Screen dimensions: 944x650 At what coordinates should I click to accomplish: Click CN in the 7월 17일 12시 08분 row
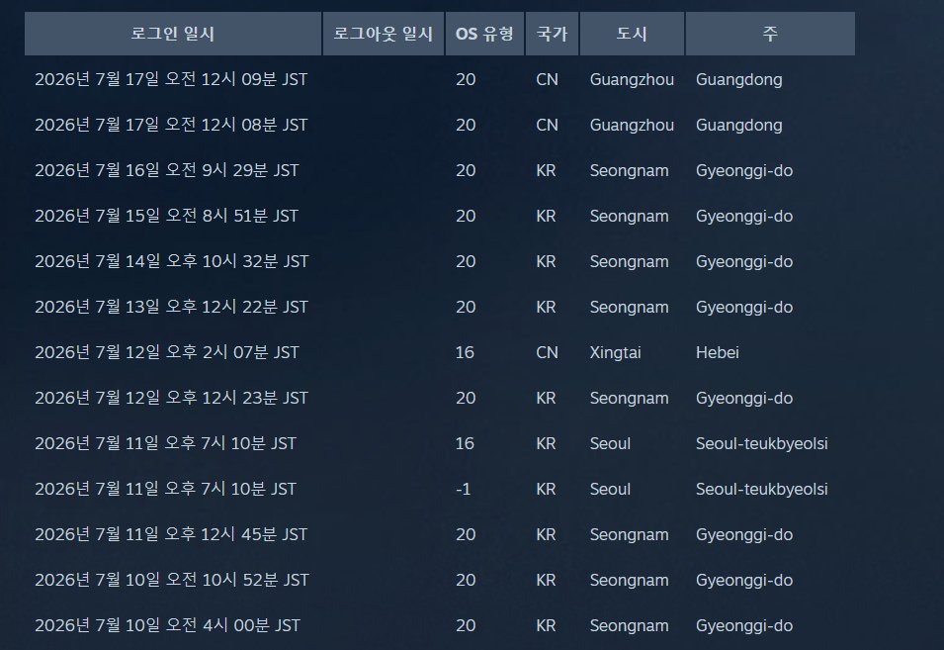click(547, 126)
